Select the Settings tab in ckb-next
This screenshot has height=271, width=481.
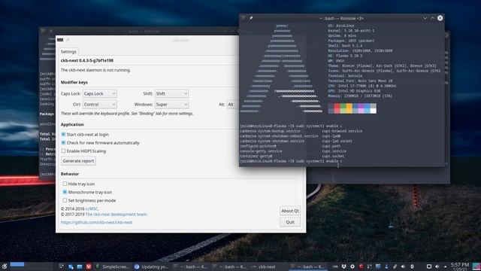click(68, 52)
